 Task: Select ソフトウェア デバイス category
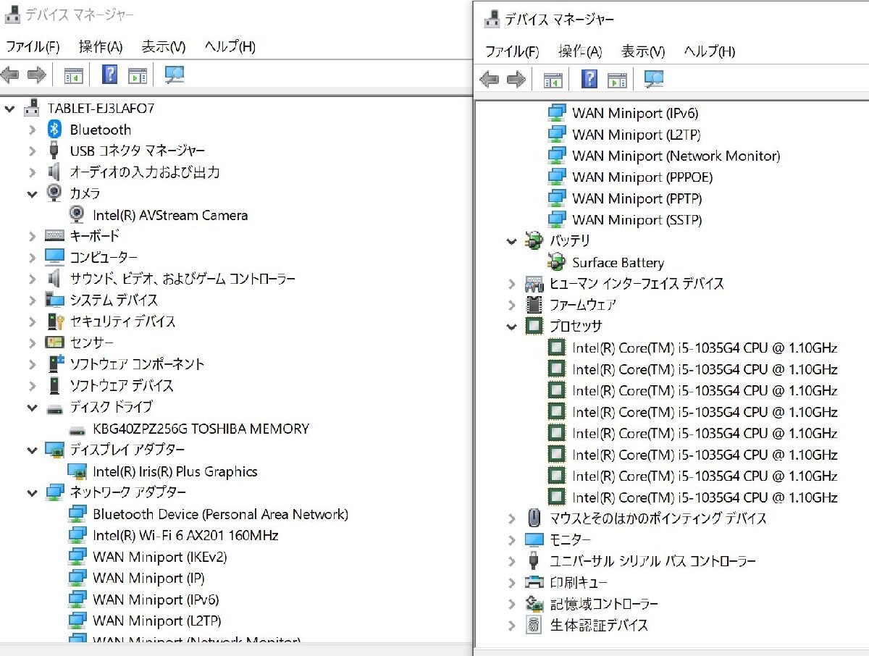[121, 385]
